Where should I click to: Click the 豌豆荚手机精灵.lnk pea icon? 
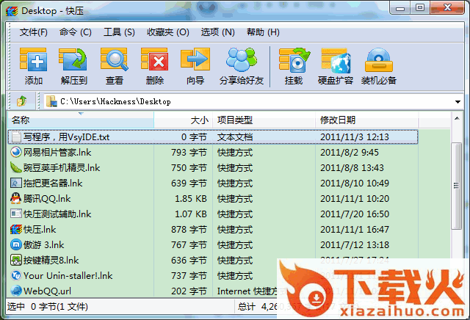click(x=15, y=167)
